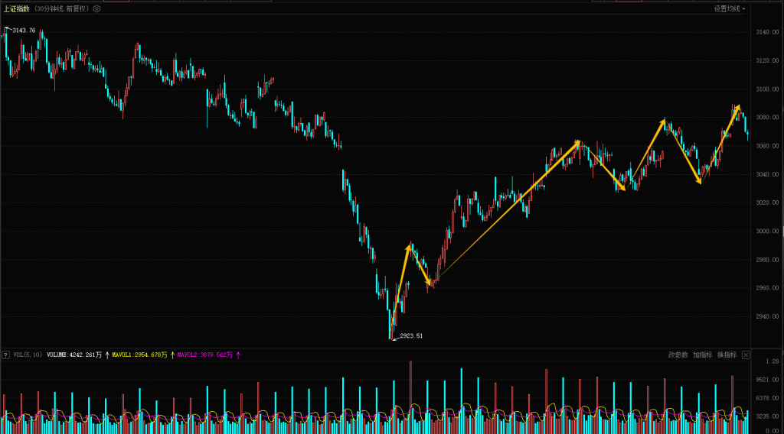Click the white VOLUME value label
This screenshot has height=434, width=784.
pos(74,355)
